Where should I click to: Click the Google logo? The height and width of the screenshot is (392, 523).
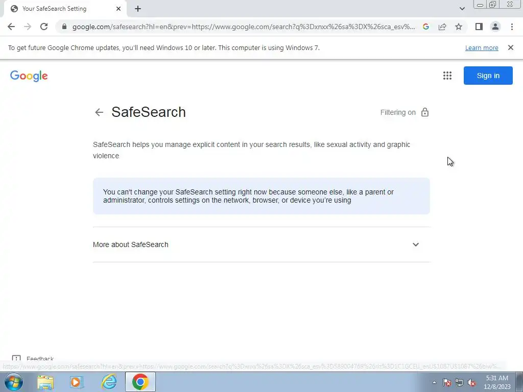coord(29,76)
